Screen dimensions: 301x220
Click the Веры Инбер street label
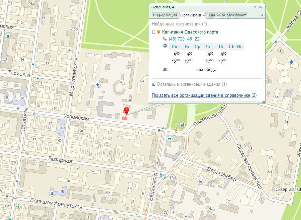(222, 174)
